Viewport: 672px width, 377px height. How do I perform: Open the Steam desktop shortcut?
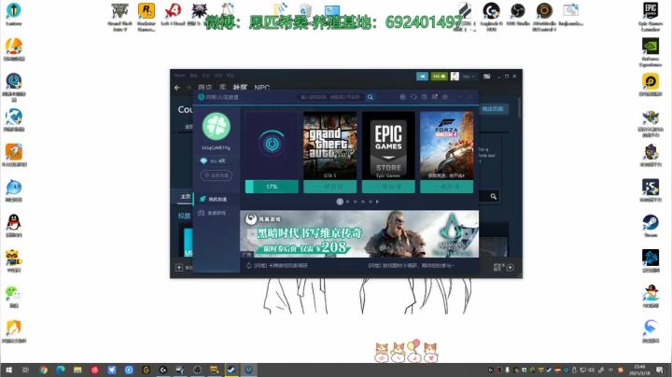pos(651,226)
